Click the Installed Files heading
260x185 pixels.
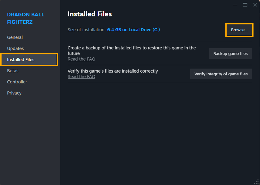[x=90, y=14]
